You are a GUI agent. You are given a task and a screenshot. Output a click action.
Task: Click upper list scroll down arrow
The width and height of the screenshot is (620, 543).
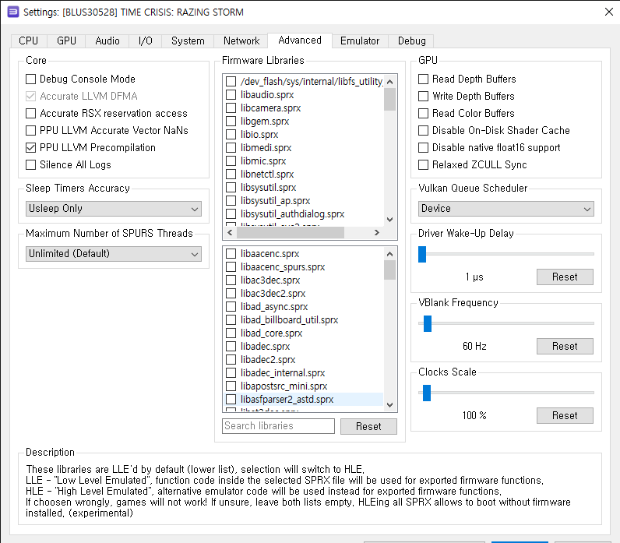[390, 220]
